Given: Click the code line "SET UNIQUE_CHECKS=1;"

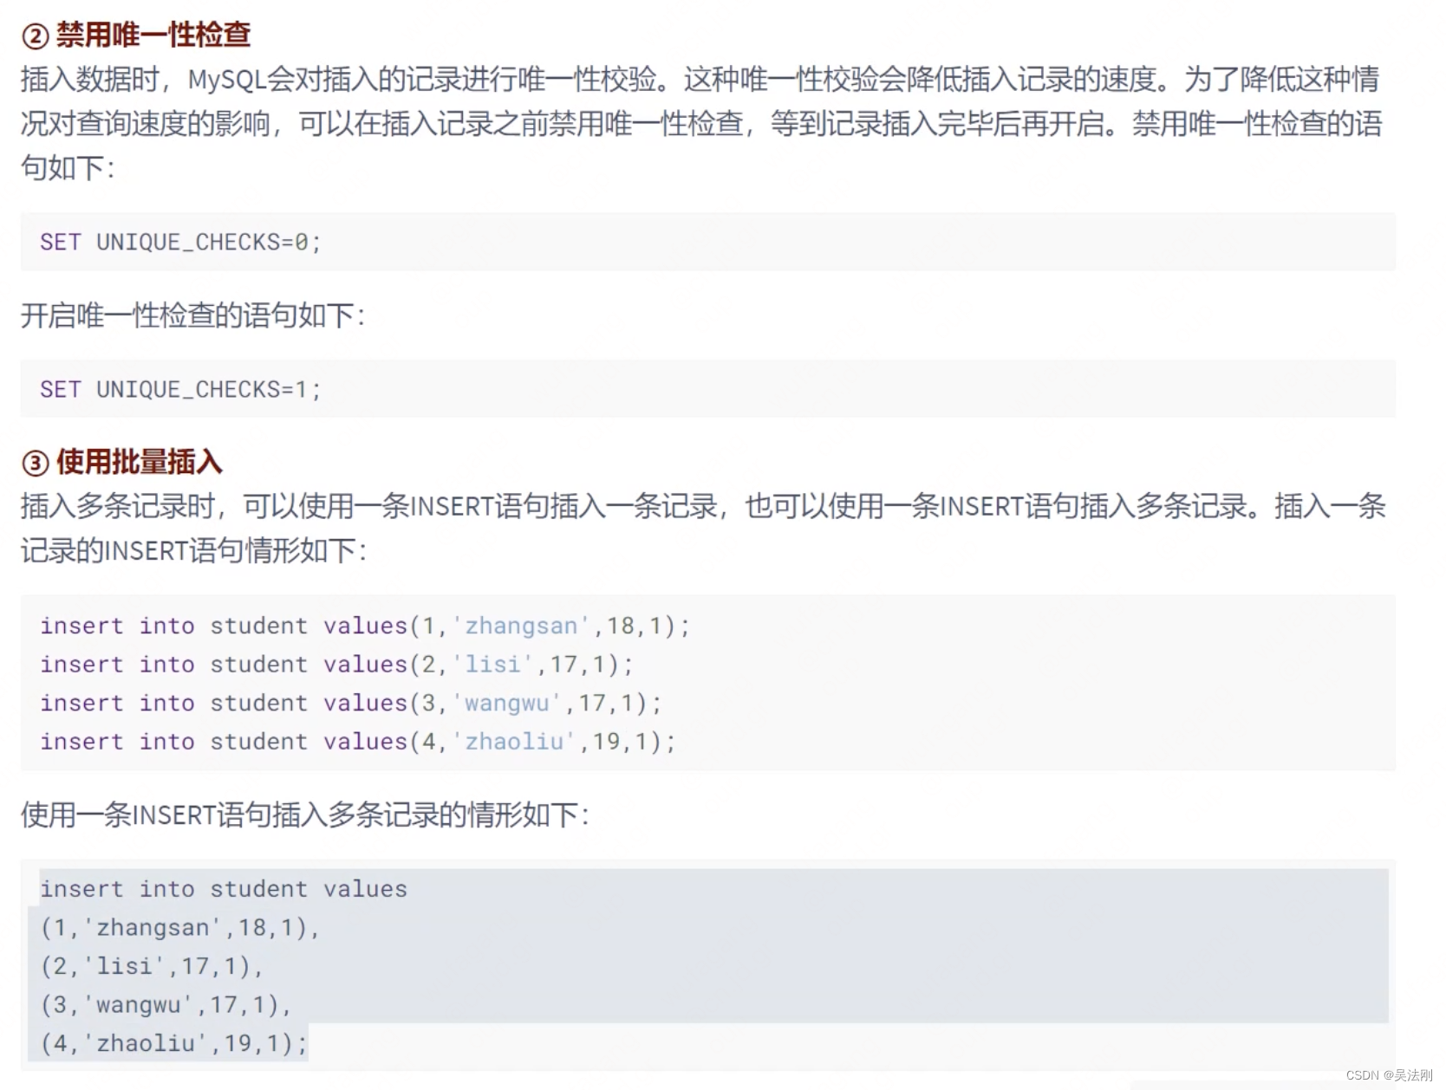Looking at the screenshot, I should pos(180,390).
